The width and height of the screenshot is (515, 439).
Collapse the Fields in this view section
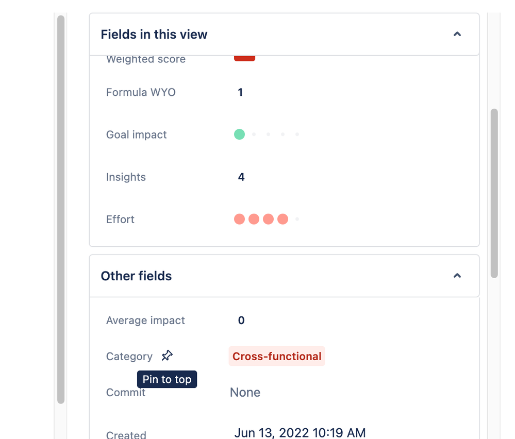(x=457, y=35)
